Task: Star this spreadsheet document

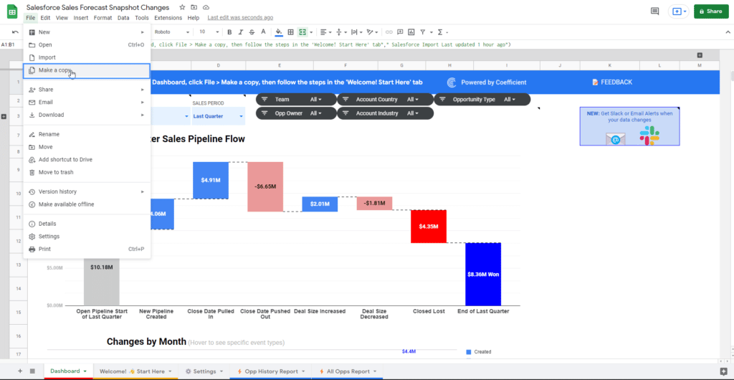Action: pos(181,8)
